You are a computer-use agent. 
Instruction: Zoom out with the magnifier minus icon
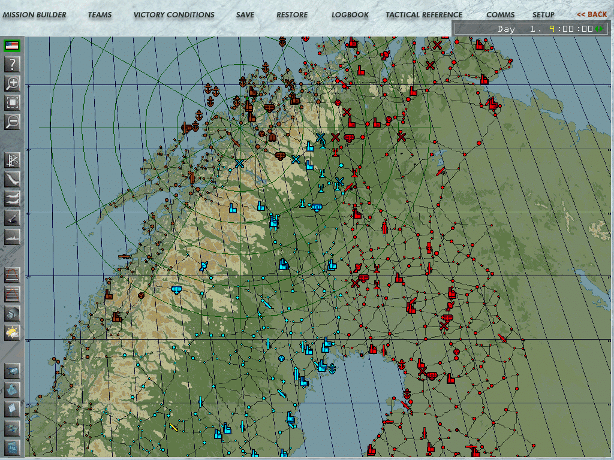point(12,122)
